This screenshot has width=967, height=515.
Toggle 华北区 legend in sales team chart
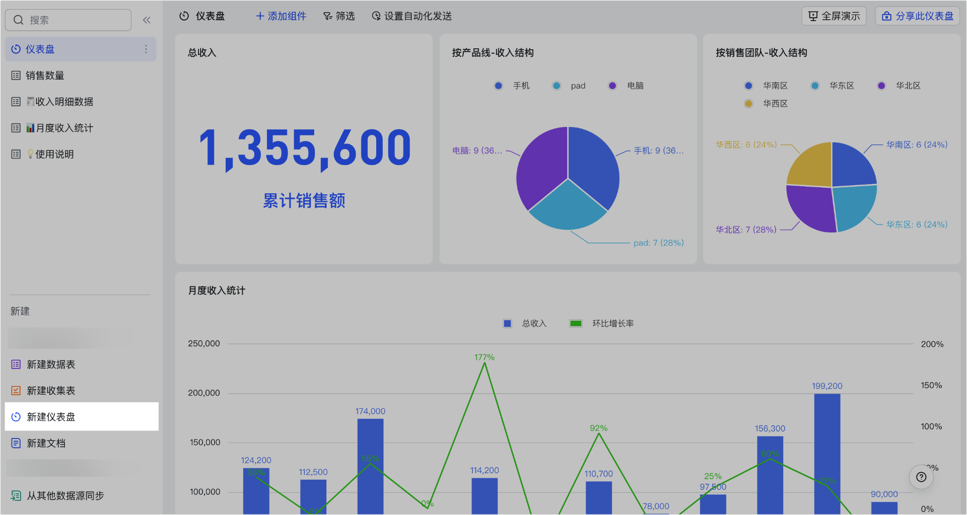899,86
